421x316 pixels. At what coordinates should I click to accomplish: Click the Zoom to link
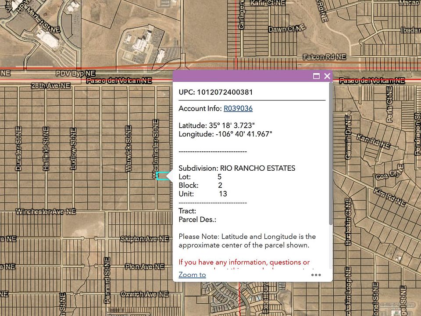point(192,275)
